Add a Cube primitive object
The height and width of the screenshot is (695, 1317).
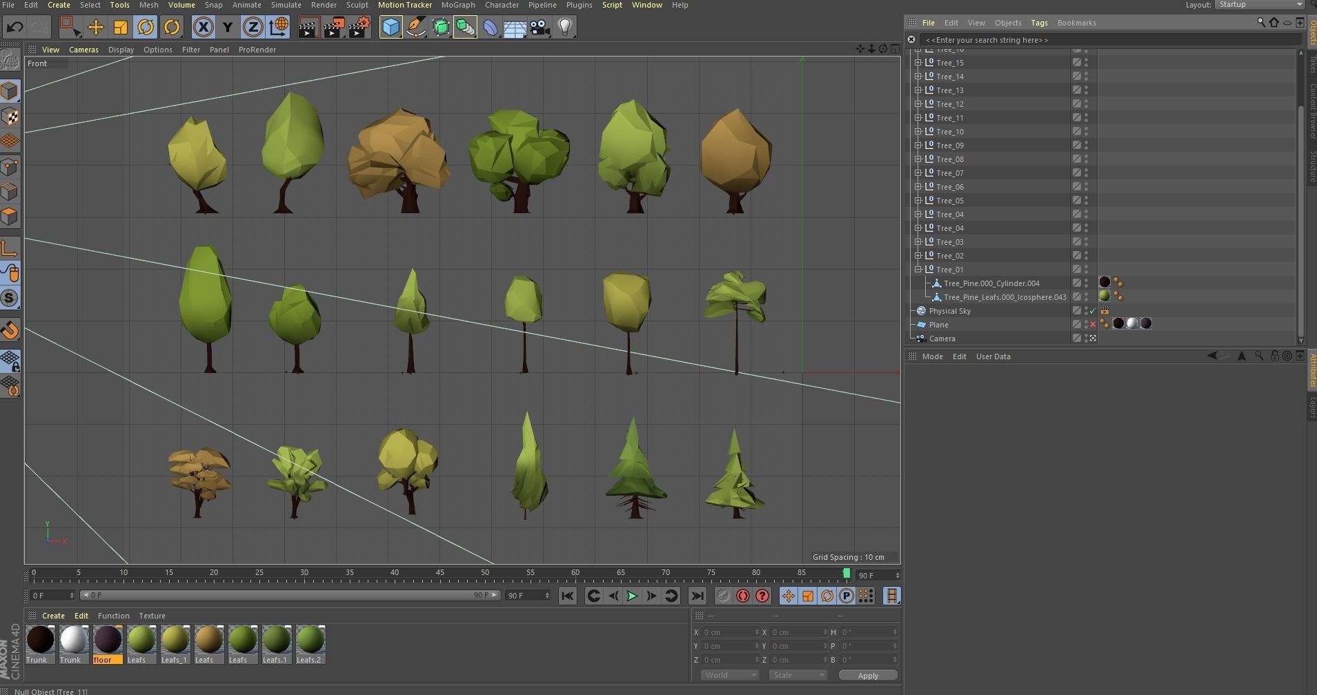point(391,28)
